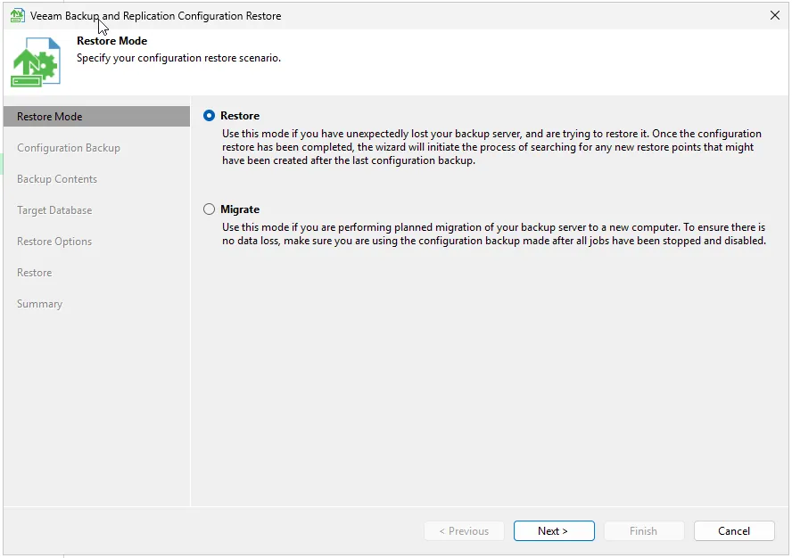The width and height of the screenshot is (792, 558).
Task: Click the bold Restore Mode header title
Action: (112, 41)
